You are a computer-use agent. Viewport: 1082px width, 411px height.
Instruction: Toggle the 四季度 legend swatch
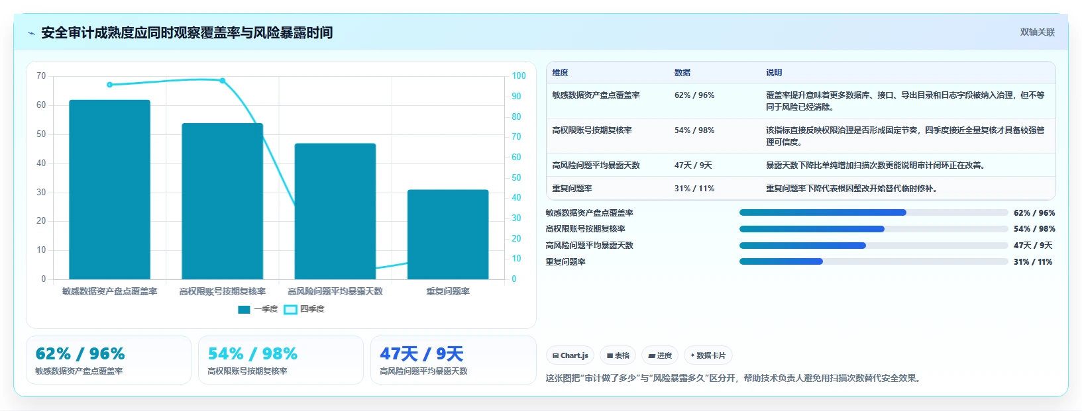click(290, 309)
